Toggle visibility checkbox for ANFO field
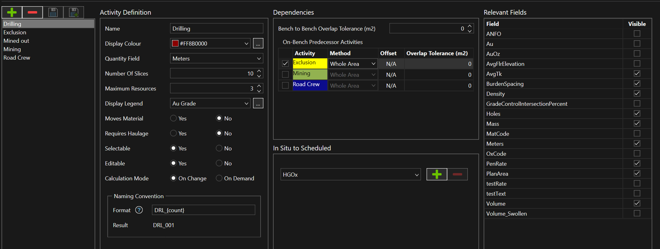Image resolution: width=660 pixels, height=249 pixels. point(637,34)
